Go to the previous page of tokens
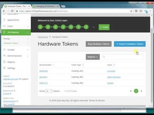The height and width of the screenshot is (115, 154). coord(131,91)
